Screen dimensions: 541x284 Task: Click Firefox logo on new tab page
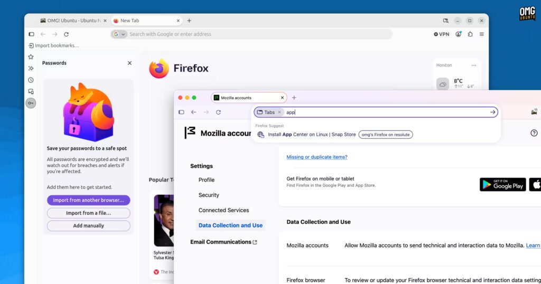pyautogui.click(x=159, y=68)
